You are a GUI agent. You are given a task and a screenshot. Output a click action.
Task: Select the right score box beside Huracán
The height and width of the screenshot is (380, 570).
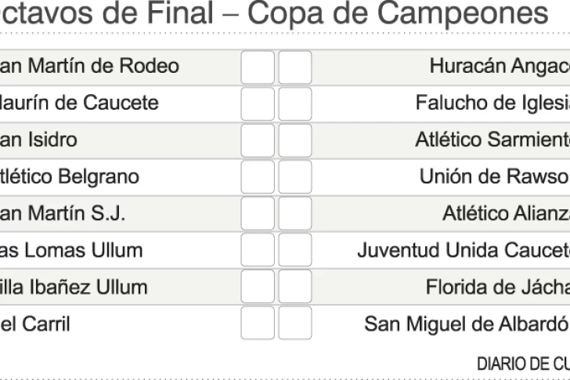pyautogui.click(x=295, y=67)
